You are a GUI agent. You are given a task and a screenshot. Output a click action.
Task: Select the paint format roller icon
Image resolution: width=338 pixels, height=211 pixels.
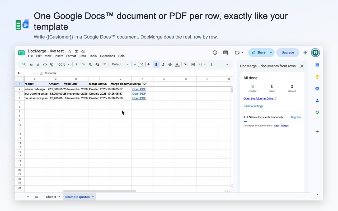52,64
